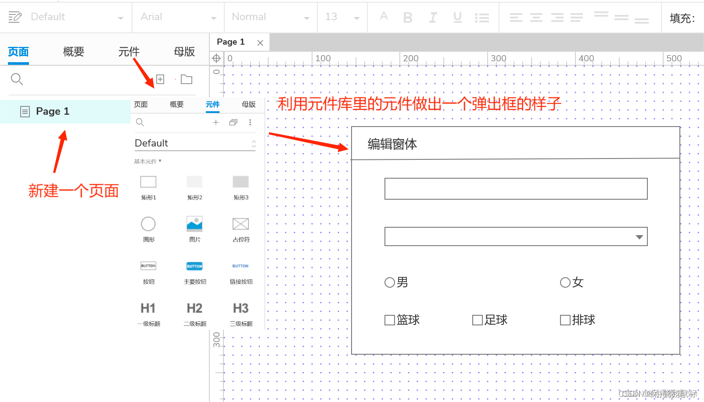Select the 图片 image widget
The width and height of the screenshot is (704, 402).
coord(194,229)
